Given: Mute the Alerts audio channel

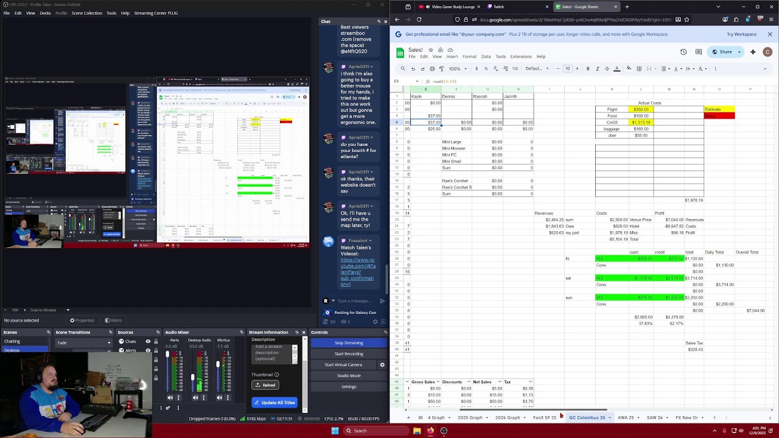Looking at the screenshot, I should point(170,398).
